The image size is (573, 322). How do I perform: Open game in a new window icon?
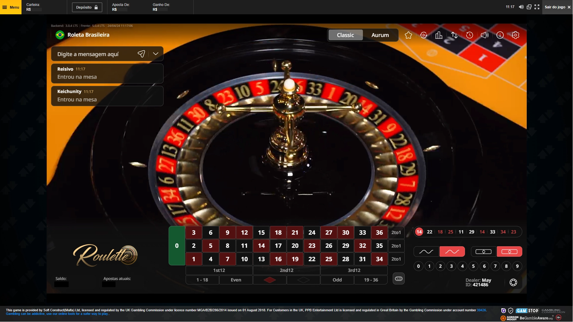point(529,7)
